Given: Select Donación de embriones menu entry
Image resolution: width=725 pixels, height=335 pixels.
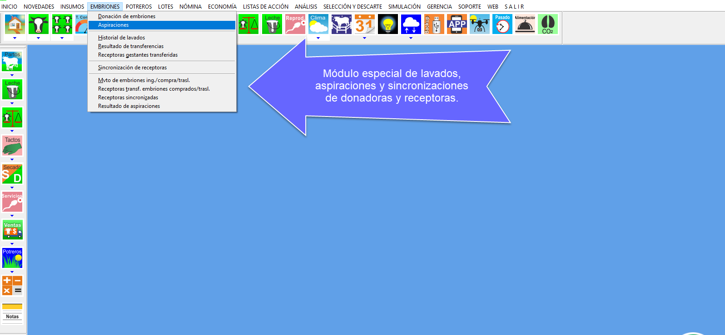Looking at the screenshot, I should coord(162,16).
